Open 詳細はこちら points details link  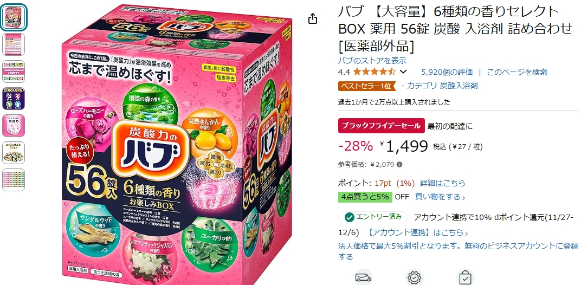click(x=442, y=183)
